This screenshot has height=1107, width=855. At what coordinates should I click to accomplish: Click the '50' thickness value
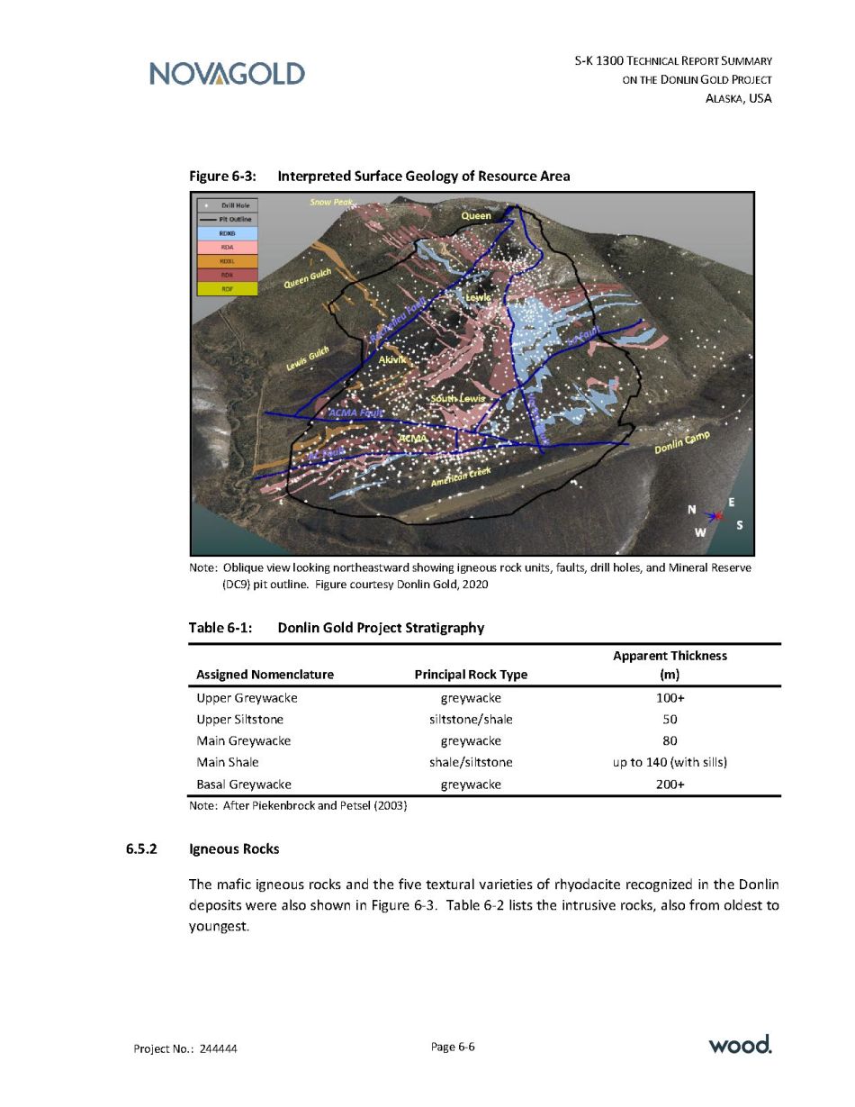point(670,720)
